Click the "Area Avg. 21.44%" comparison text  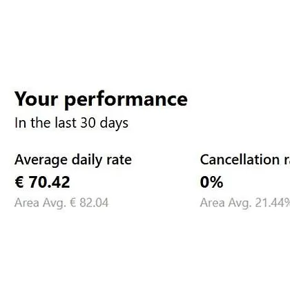pyautogui.click(x=245, y=203)
